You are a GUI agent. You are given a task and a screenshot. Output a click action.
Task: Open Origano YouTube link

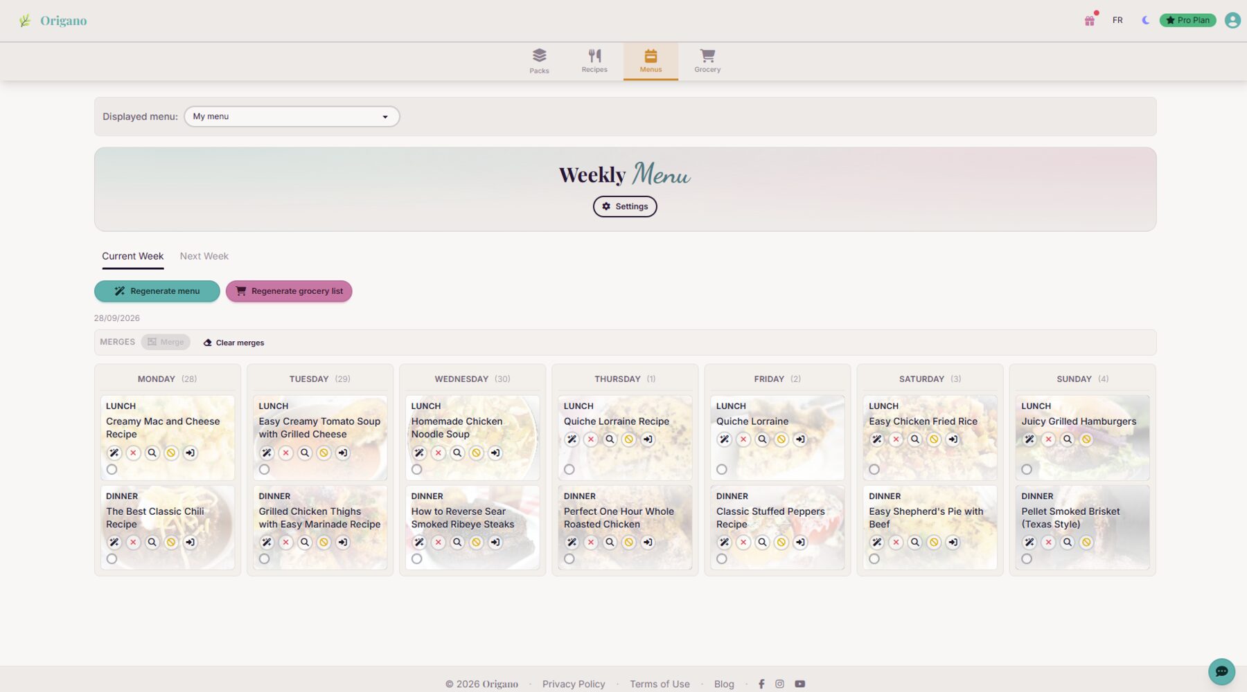pos(799,684)
